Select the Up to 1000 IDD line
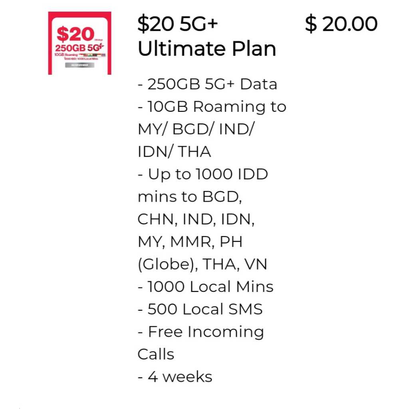This screenshot has width=409, height=409. click(x=203, y=175)
